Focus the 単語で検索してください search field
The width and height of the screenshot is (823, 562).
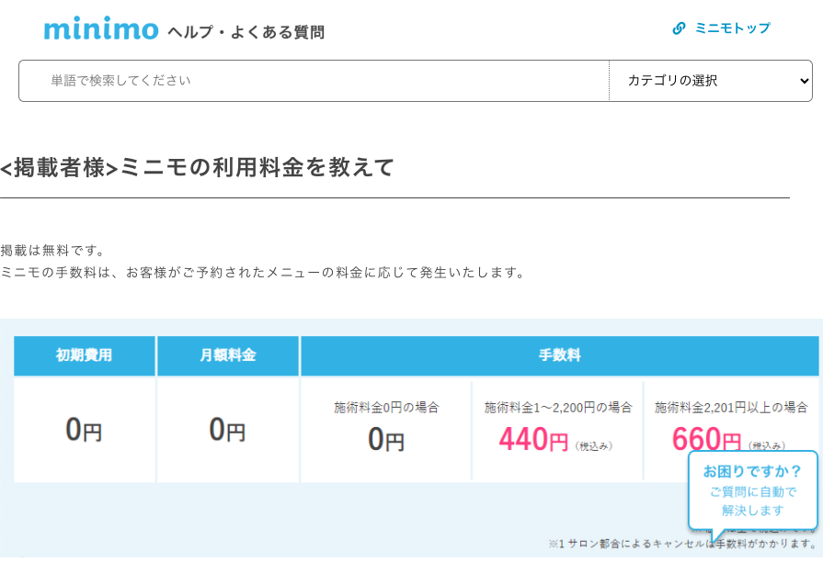tap(313, 81)
